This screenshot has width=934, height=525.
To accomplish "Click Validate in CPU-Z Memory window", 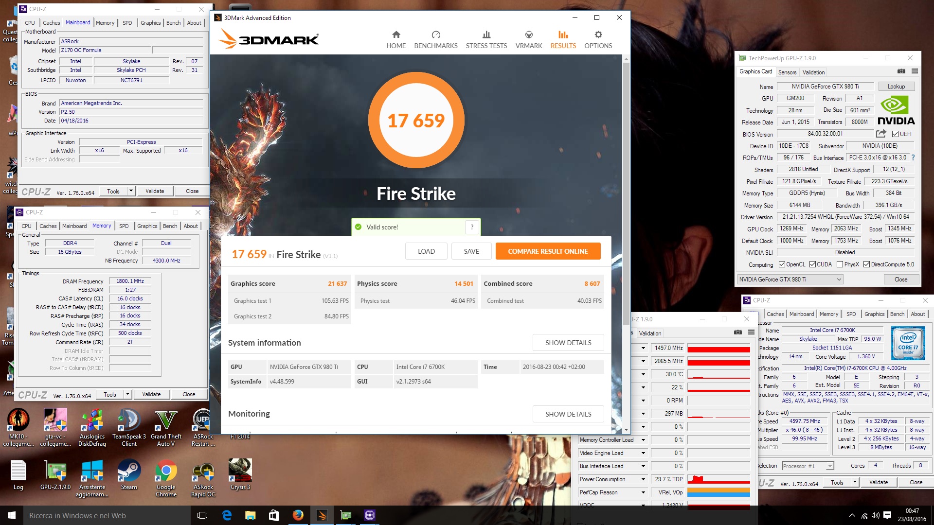I will 151,394.
